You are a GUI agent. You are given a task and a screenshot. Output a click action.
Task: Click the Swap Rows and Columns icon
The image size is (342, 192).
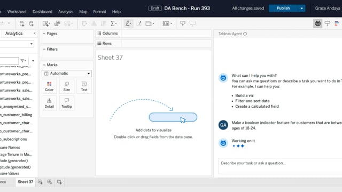[84, 23]
